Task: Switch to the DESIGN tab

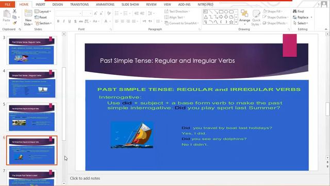Action: (x=57, y=5)
